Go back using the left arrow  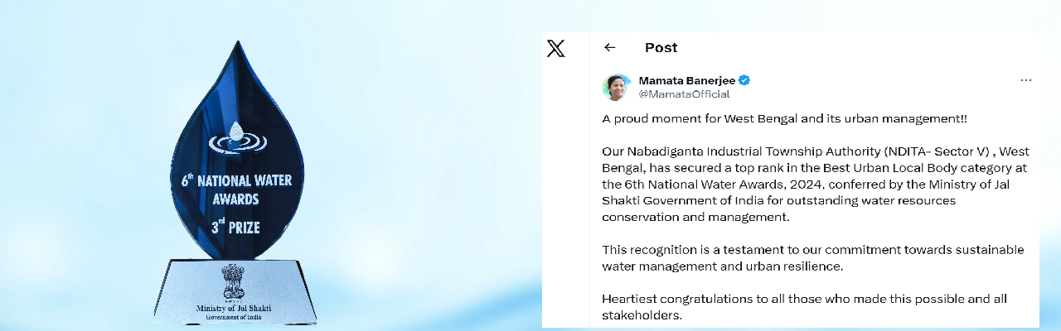[610, 48]
